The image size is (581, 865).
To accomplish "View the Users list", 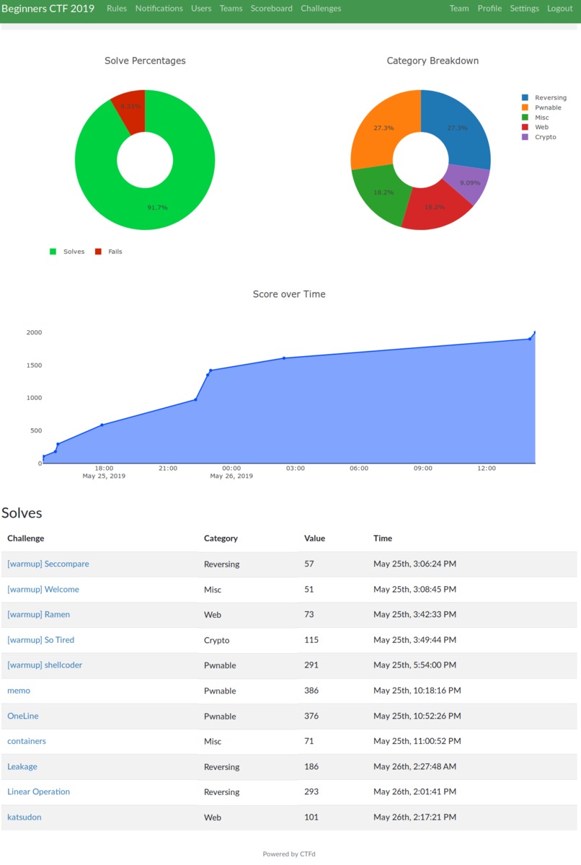I will (201, 9).
